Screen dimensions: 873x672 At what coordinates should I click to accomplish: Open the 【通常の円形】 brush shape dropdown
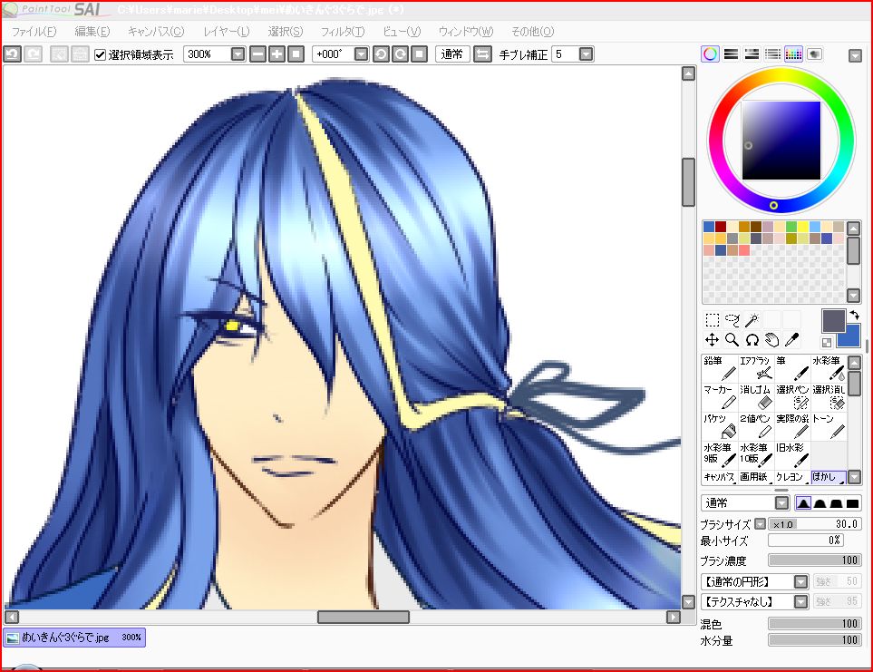(x=800, y=582)
